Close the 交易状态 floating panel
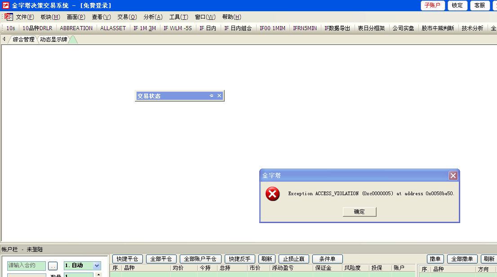 coord(219,96)
